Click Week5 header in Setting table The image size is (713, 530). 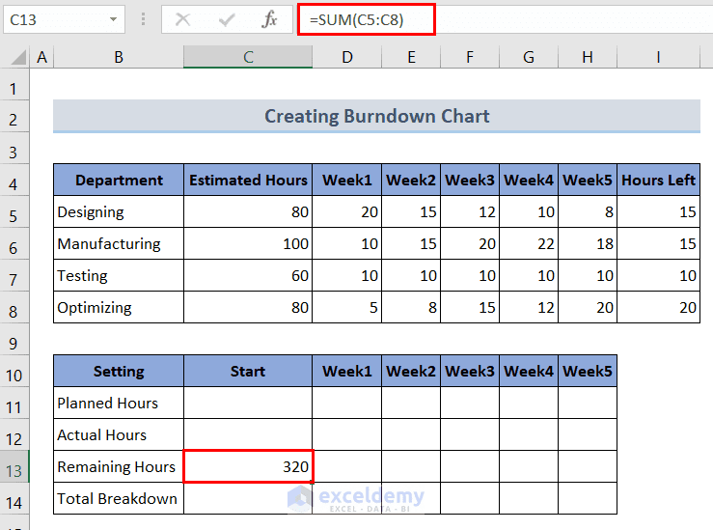588,372
